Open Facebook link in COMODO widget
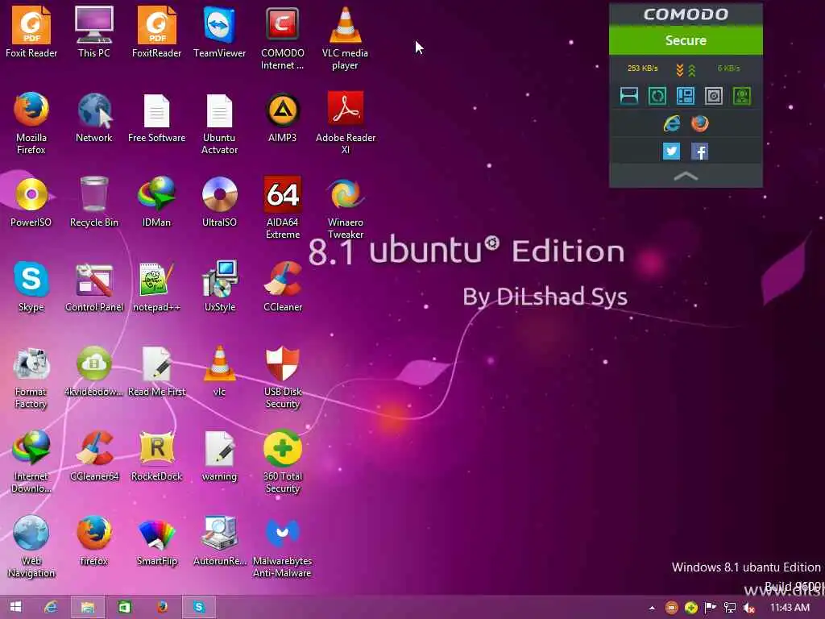The width and height of the screenshot is (825, 619). (700, 151)
